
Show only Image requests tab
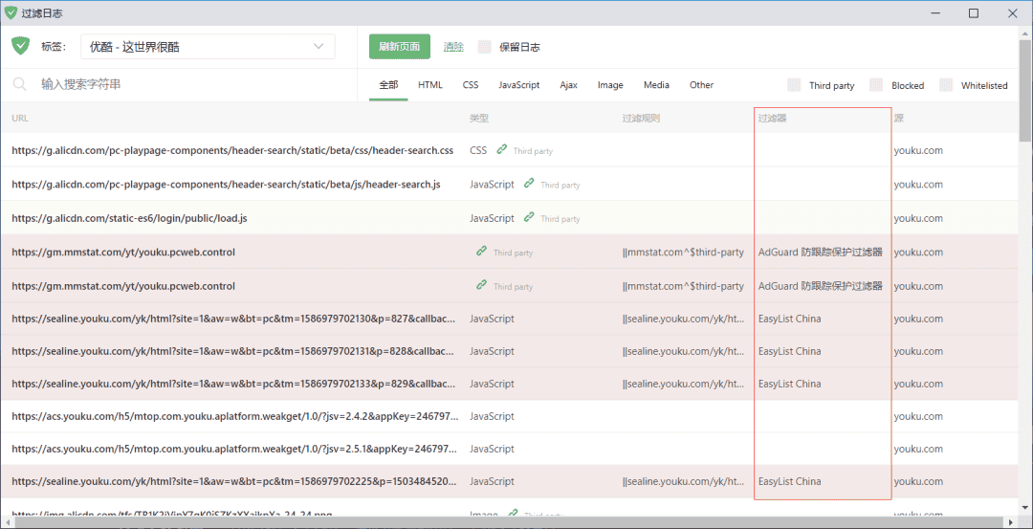pyautogui.click(x=610, y=85)
